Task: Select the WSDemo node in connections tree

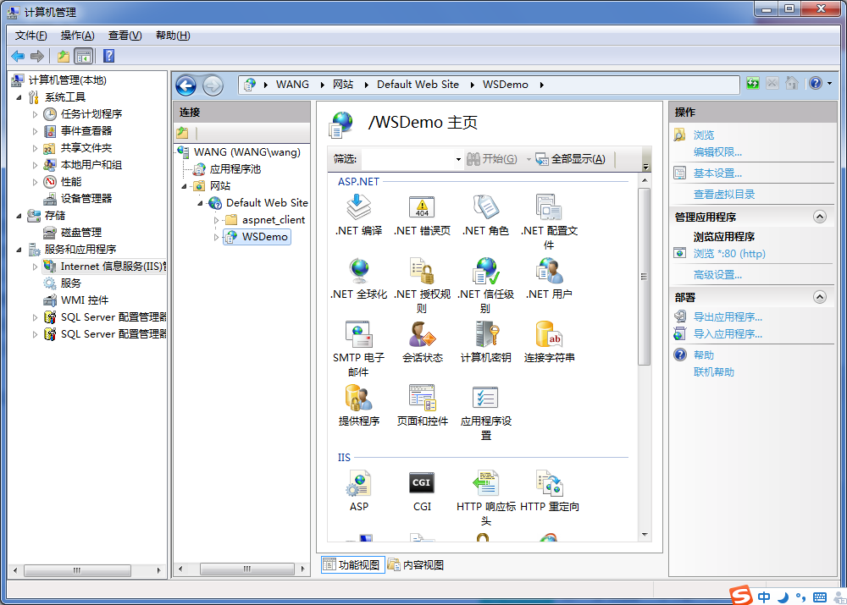Action: tap(257, 237)
